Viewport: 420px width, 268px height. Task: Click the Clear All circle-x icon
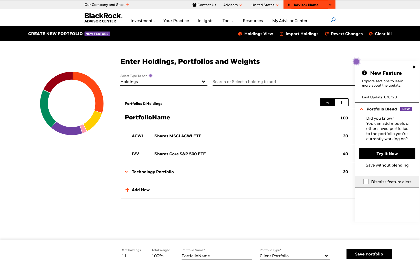(x=371, y=34)
